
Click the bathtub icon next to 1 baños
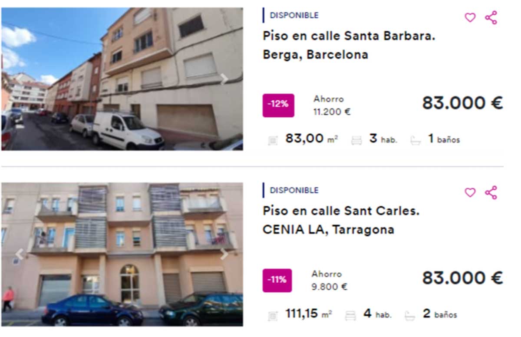coord(416,139)
